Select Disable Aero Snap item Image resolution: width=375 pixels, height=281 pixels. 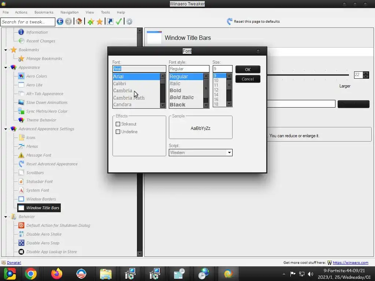43,243
